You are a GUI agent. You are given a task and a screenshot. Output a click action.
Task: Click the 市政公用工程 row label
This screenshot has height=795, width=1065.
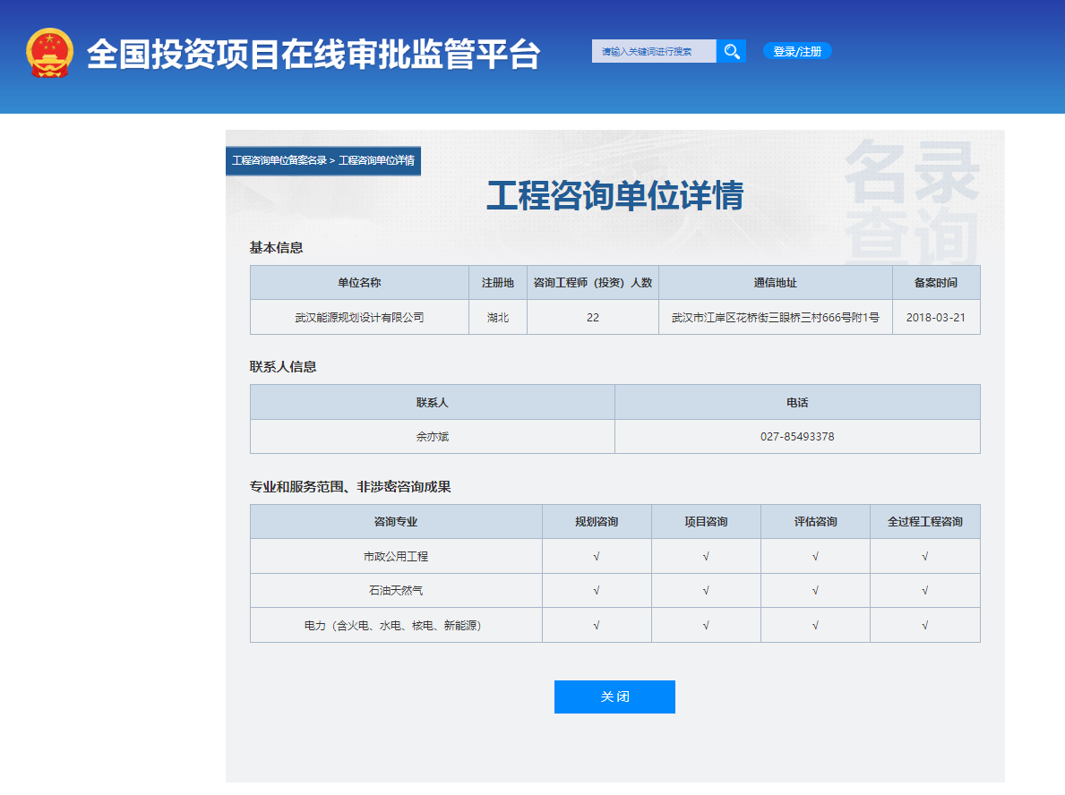[x=396, y=556]
